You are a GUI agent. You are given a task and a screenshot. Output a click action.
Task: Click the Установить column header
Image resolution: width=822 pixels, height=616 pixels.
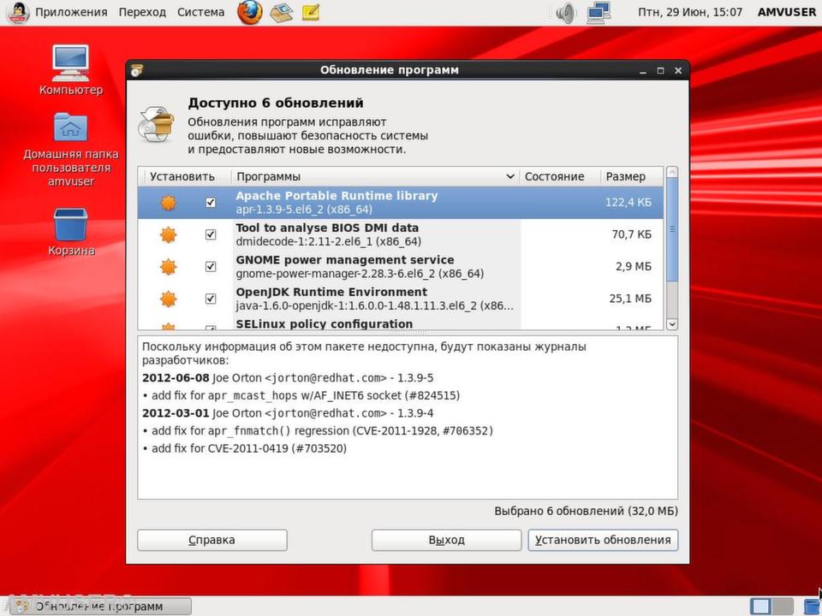click(185, 176)
